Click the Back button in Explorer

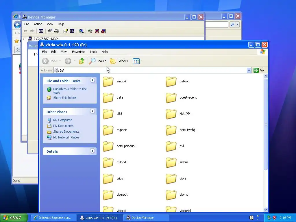click(x=49, y=61)
